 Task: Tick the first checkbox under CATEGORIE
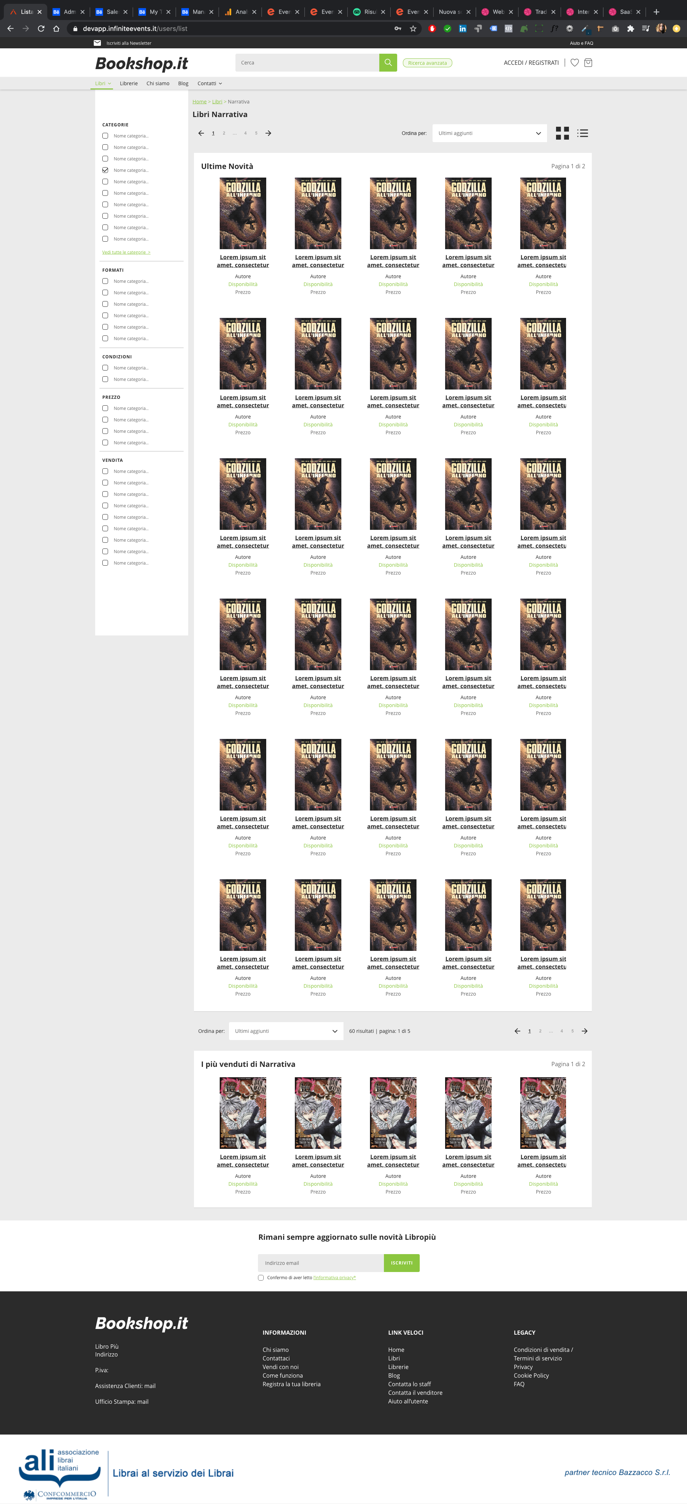click(105, 135)
